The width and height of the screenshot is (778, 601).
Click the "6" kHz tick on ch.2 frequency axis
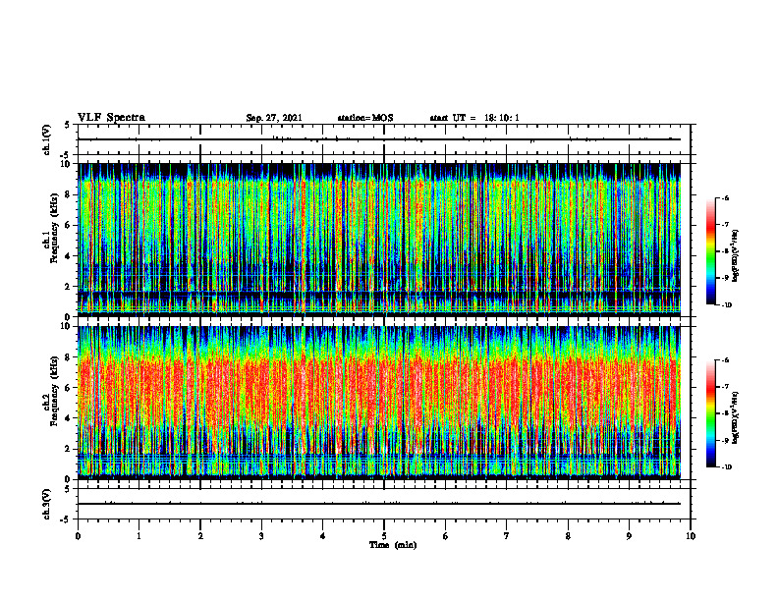pyautogui.click(x=69, y=388)
